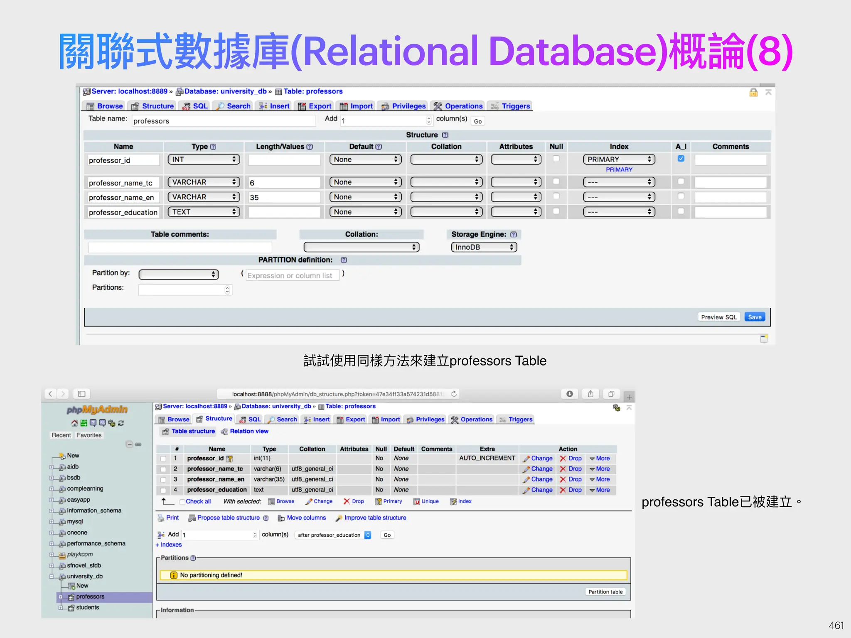Open More menu for professor_id row

pos(600,459)
